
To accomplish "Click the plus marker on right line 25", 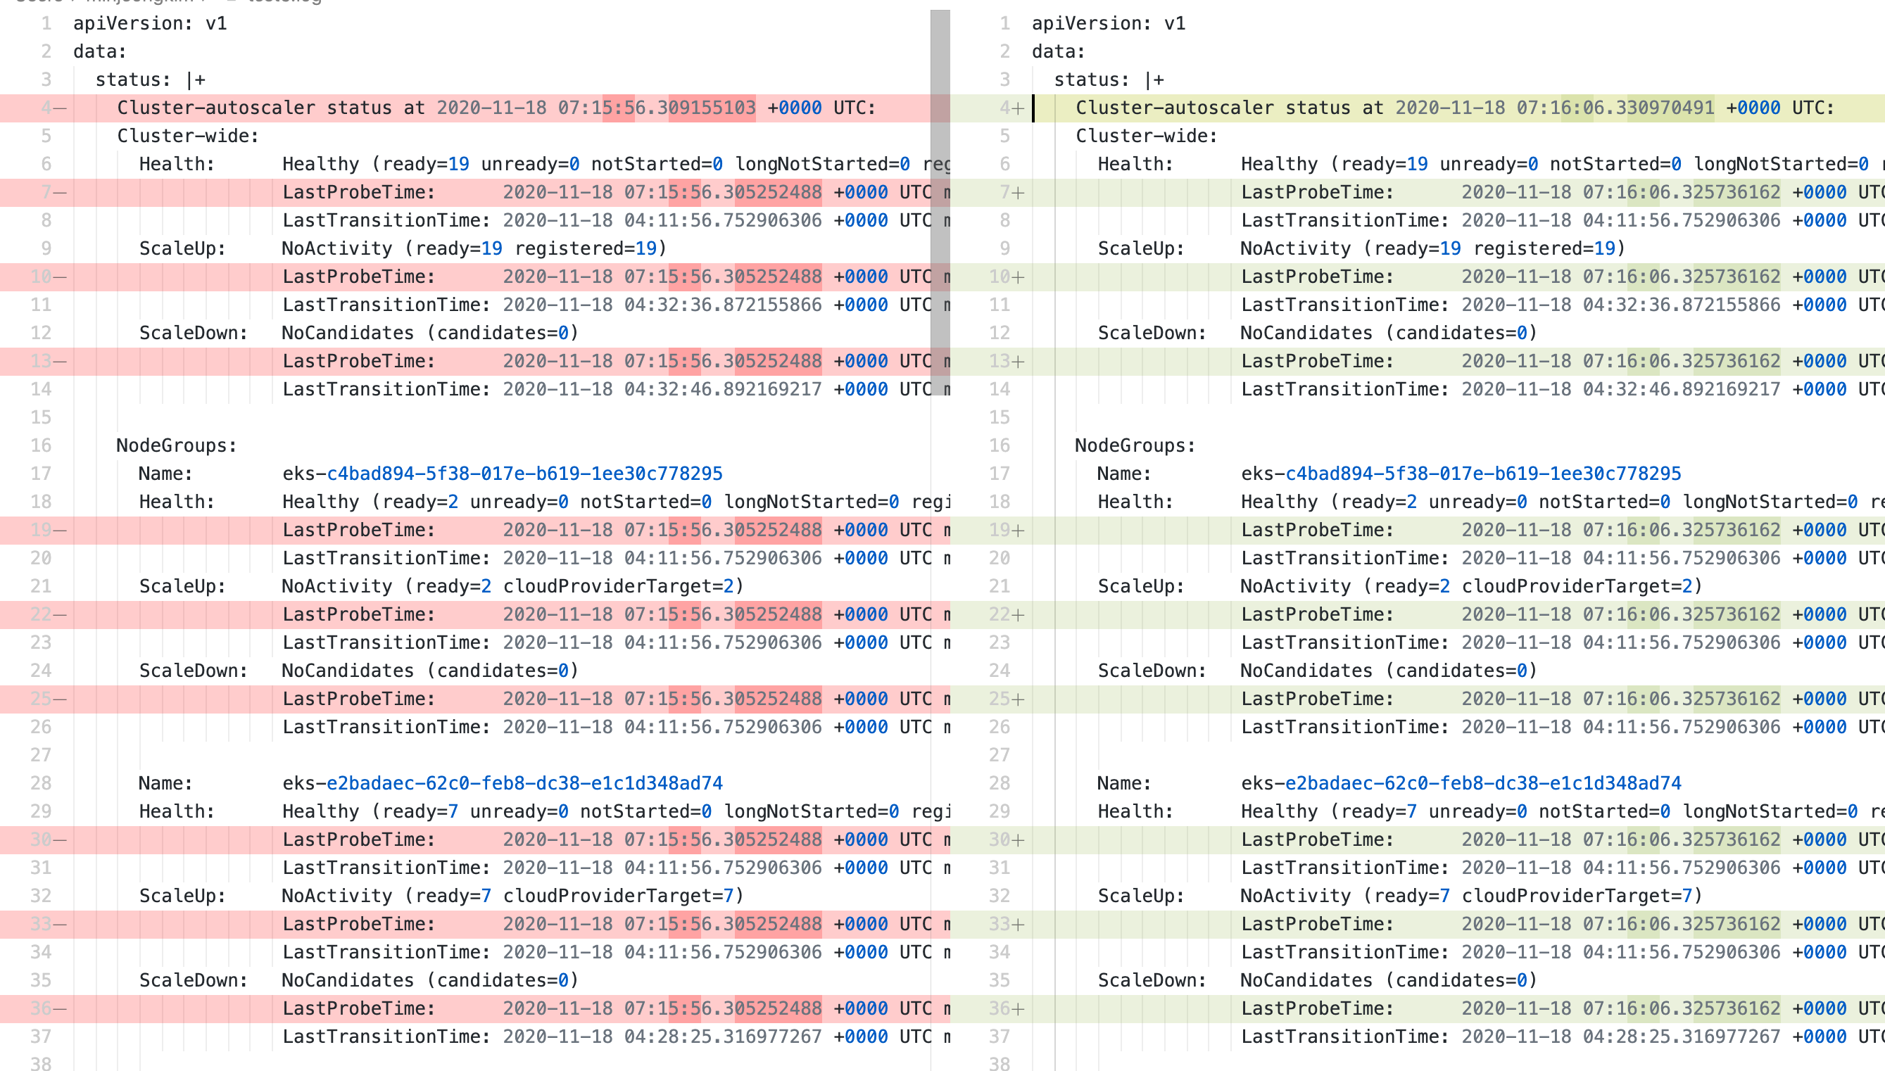I will pyautogui.click(x=1019, y=699).
